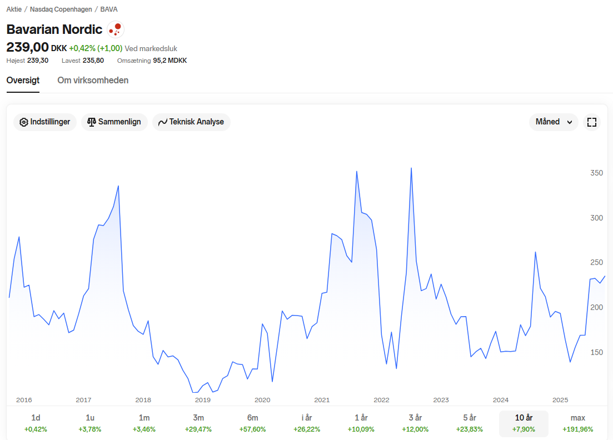Follow the Nasdaq Copenhagen breadcrumb link

61,9
